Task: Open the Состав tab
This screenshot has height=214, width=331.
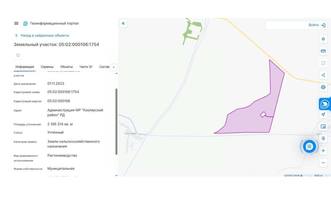Action: click(104, 67)
